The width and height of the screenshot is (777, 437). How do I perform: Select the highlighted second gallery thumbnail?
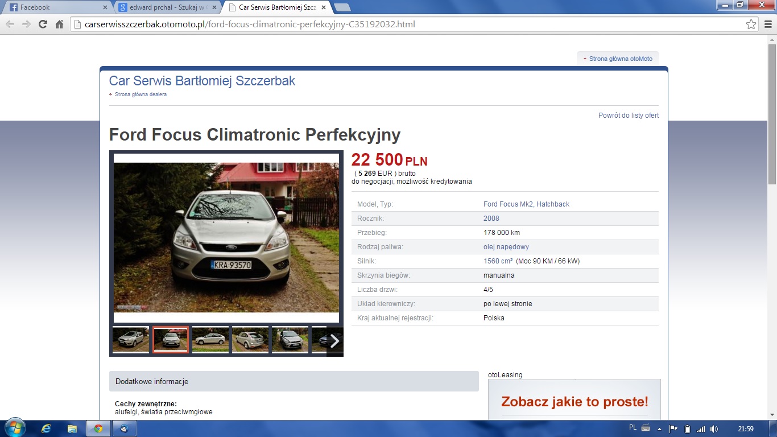[171, 340]
